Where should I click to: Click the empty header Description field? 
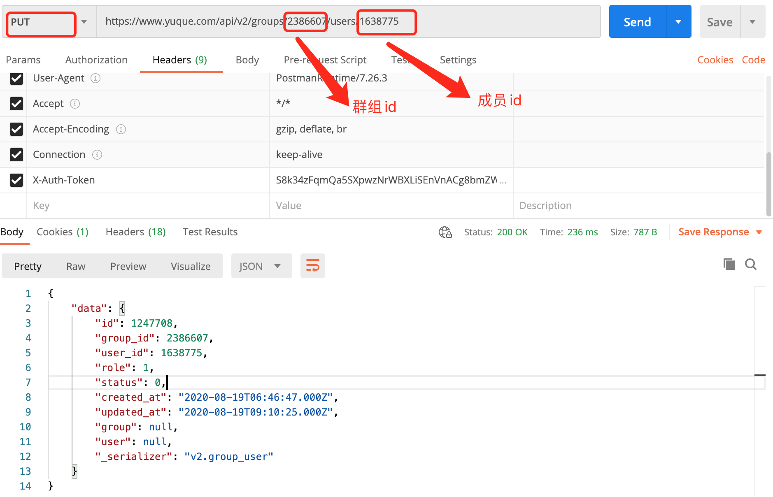pyautogui.click(x=639, y=206)
